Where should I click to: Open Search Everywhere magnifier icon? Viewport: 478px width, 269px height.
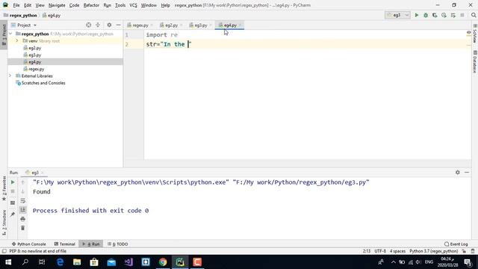[474, 15]
